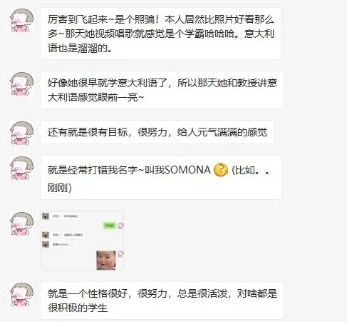The image size is (347, 322).
Task: Click the blushing baby sticker in screenshot
Action: pyautogui.click(x=106, y=260)
